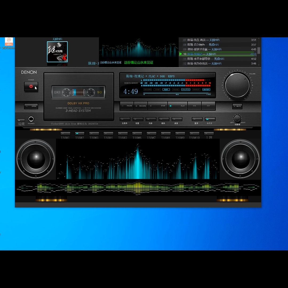Click the STOP indicator on the display
The width and height of the screenshot is (288, 288).
tap(157, 90)
